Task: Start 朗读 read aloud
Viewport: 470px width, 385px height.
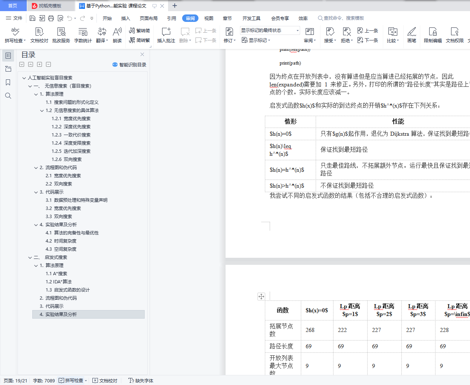Action: pos(117,35)
